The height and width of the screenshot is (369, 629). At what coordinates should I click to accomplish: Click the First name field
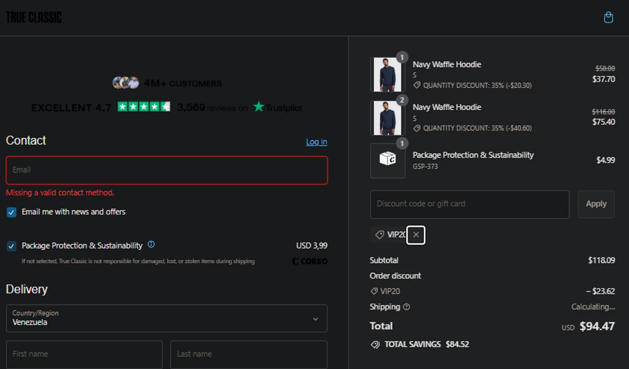pos(84,355)
